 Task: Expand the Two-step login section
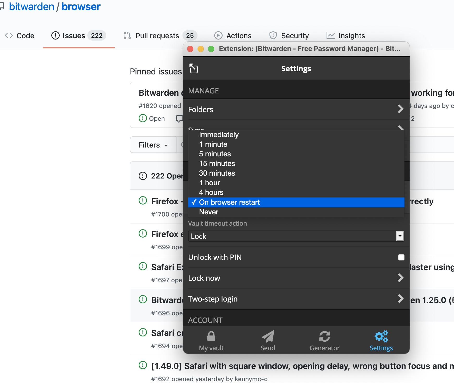click(x=296, y=299)
